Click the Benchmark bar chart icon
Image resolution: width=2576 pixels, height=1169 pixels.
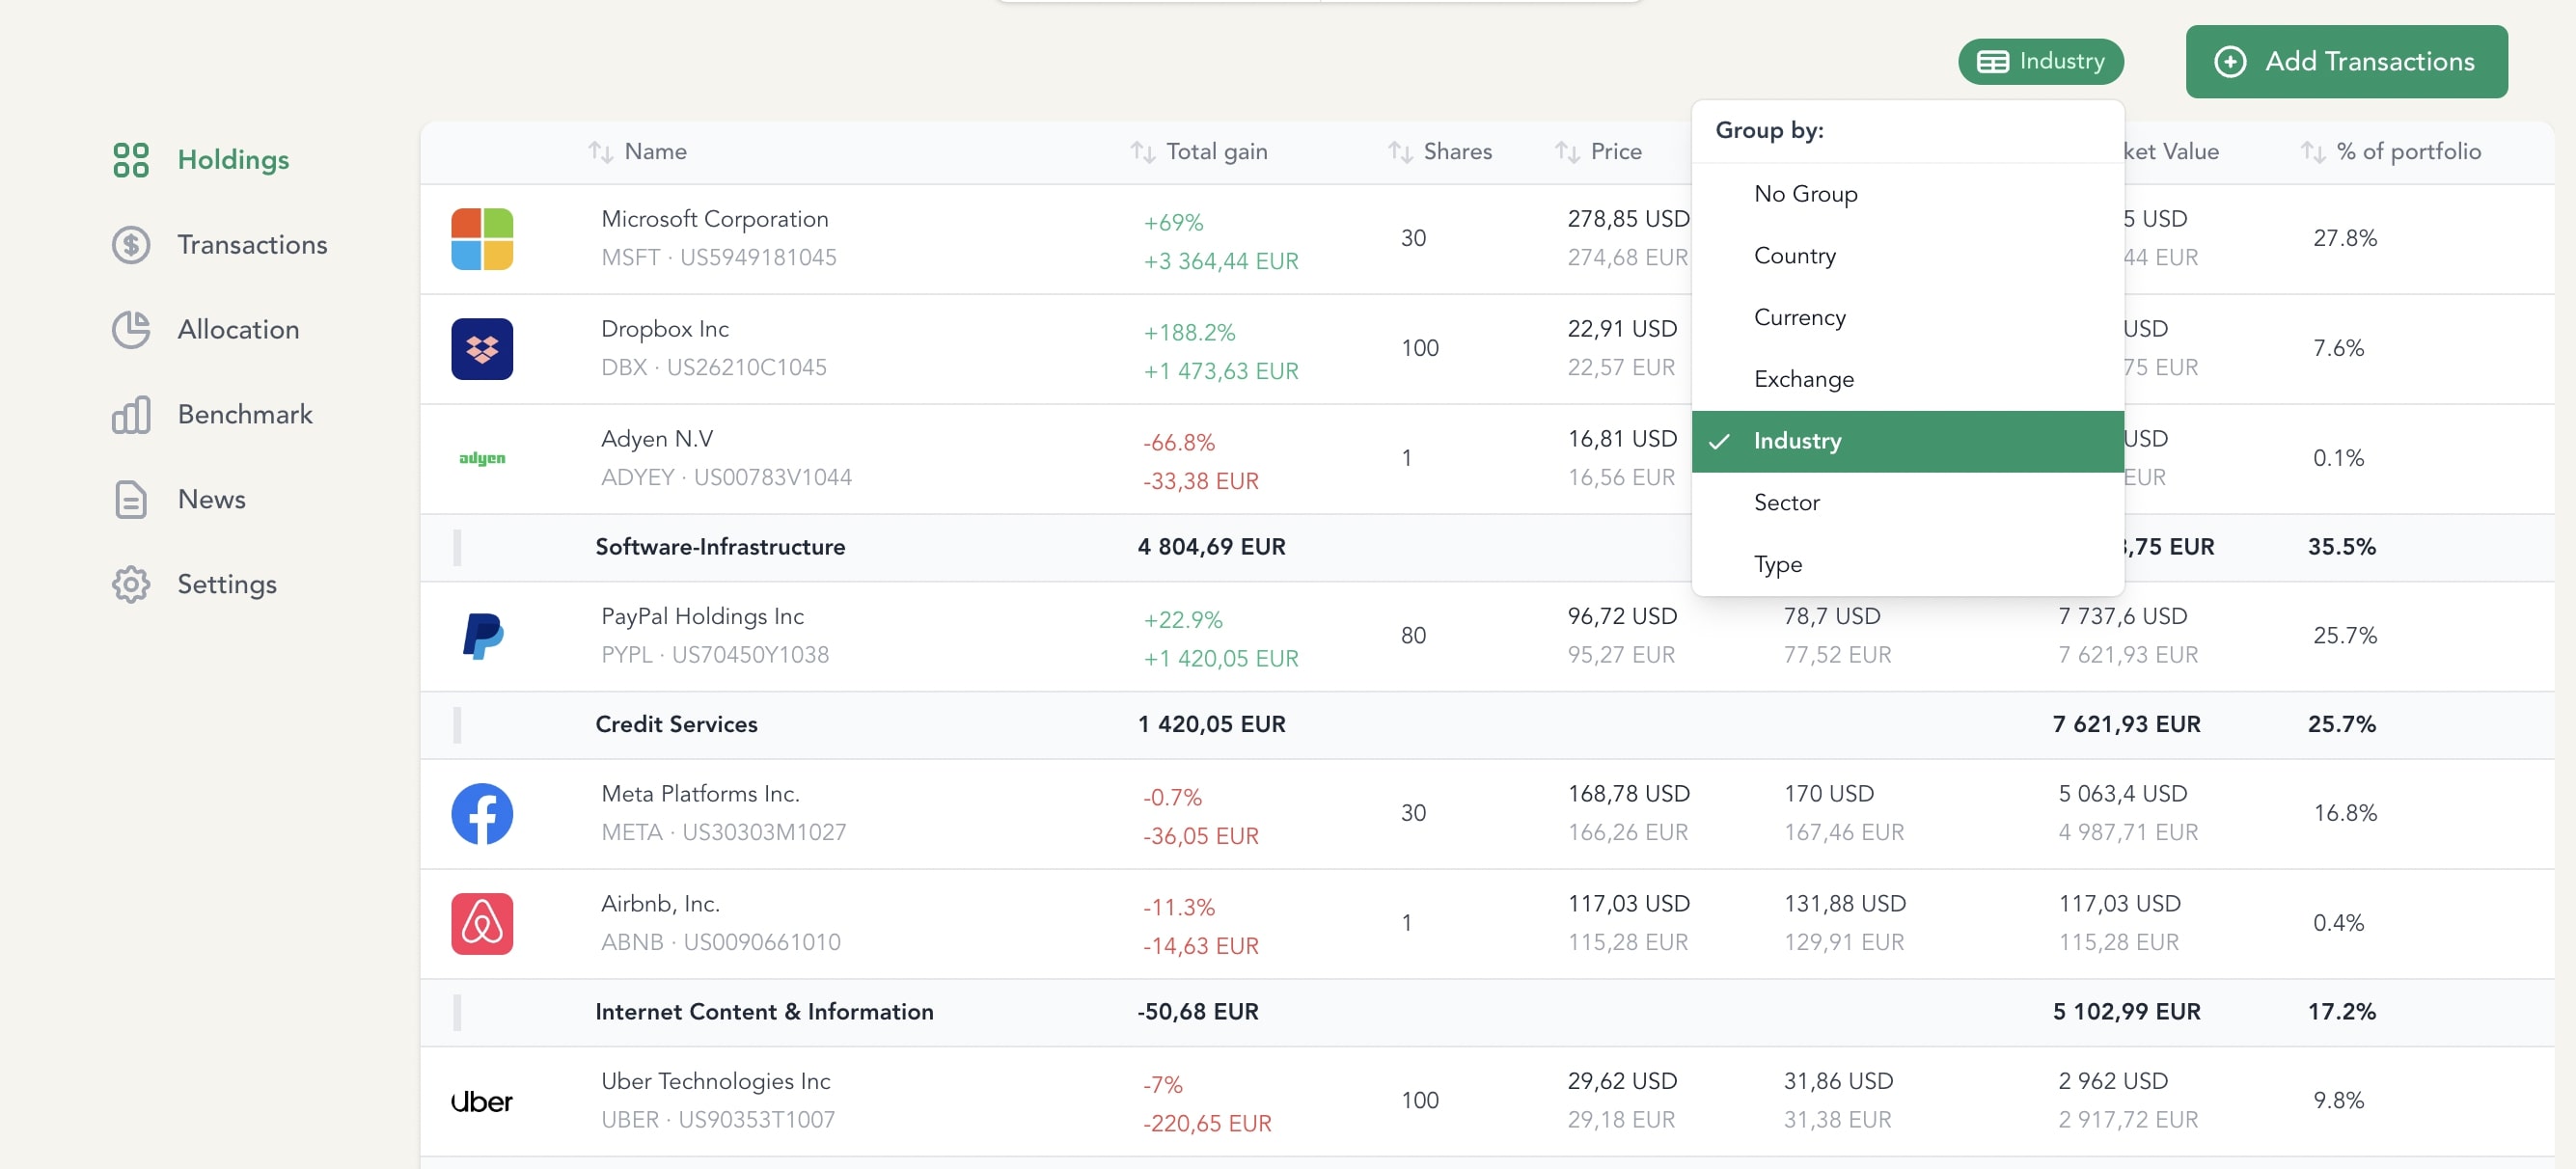click(x=131, y=415)
